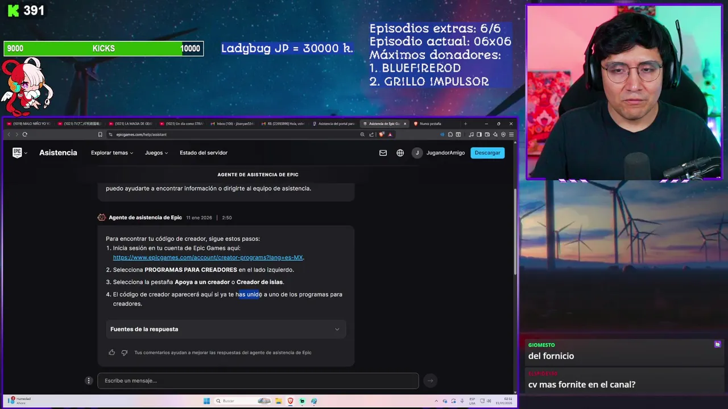Open Estado del servidor page

click(x=204, y=153)
